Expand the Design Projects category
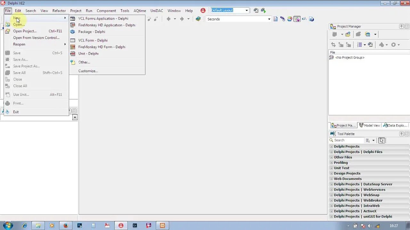 pyautogui.click(x=332, y=173)
